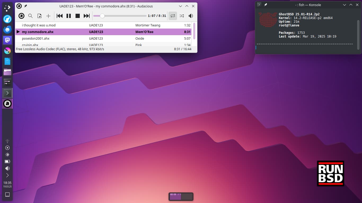Skip to the next track
The width and height of the screenshot is (362, 203).
pyautogui.click(x=87, y=16)
